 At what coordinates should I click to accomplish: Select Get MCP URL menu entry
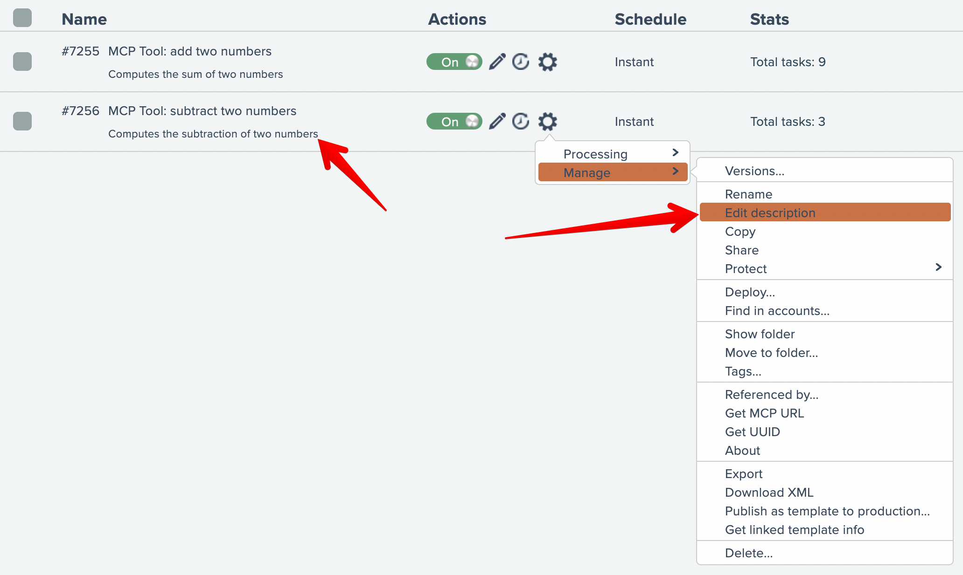point(764,413)
